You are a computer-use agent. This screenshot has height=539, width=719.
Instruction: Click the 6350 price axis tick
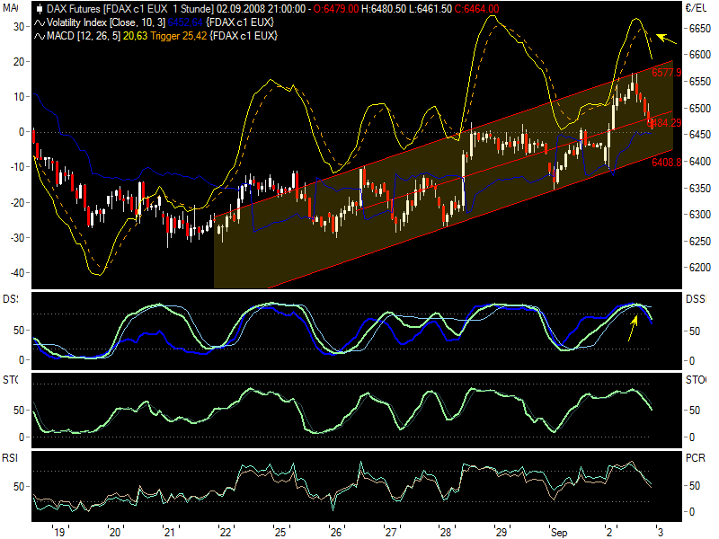tap(700, 189)
